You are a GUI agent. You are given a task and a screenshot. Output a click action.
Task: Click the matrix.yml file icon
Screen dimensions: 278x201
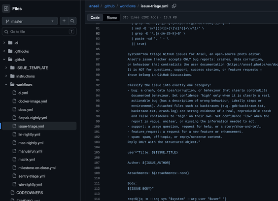14,159
